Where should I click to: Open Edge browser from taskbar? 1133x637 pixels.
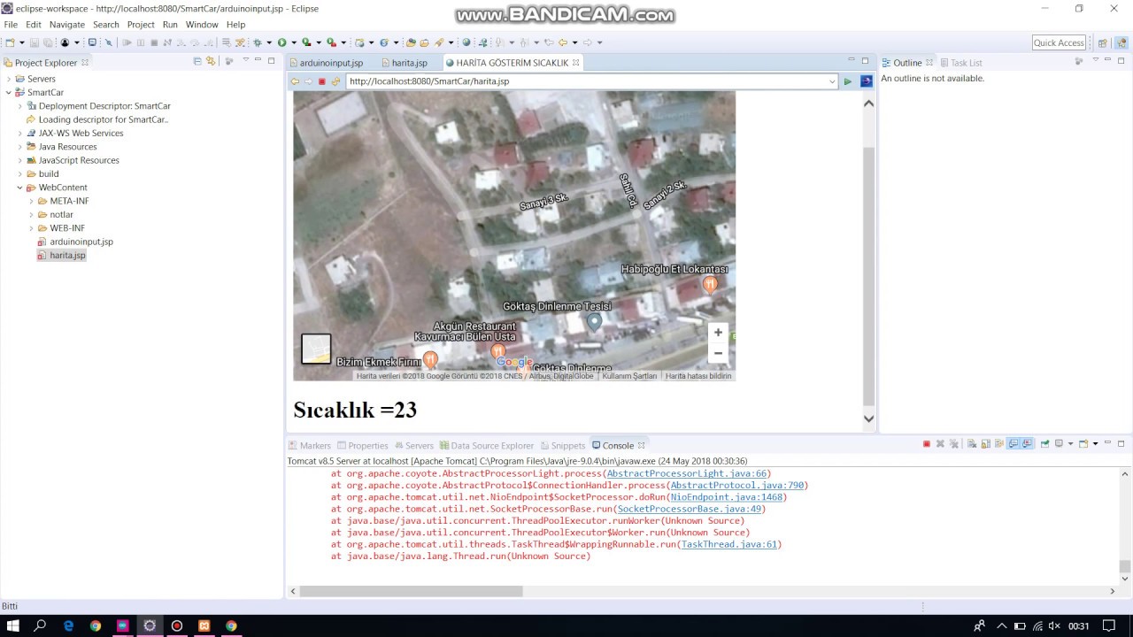68,625
